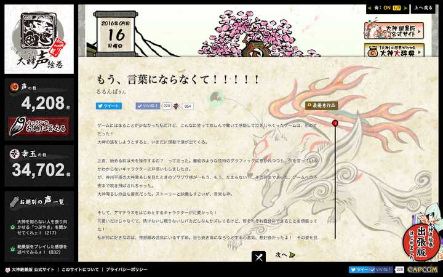Click the ツイート button under the title
Screen dimensions: 443x277
pos(109,106)
